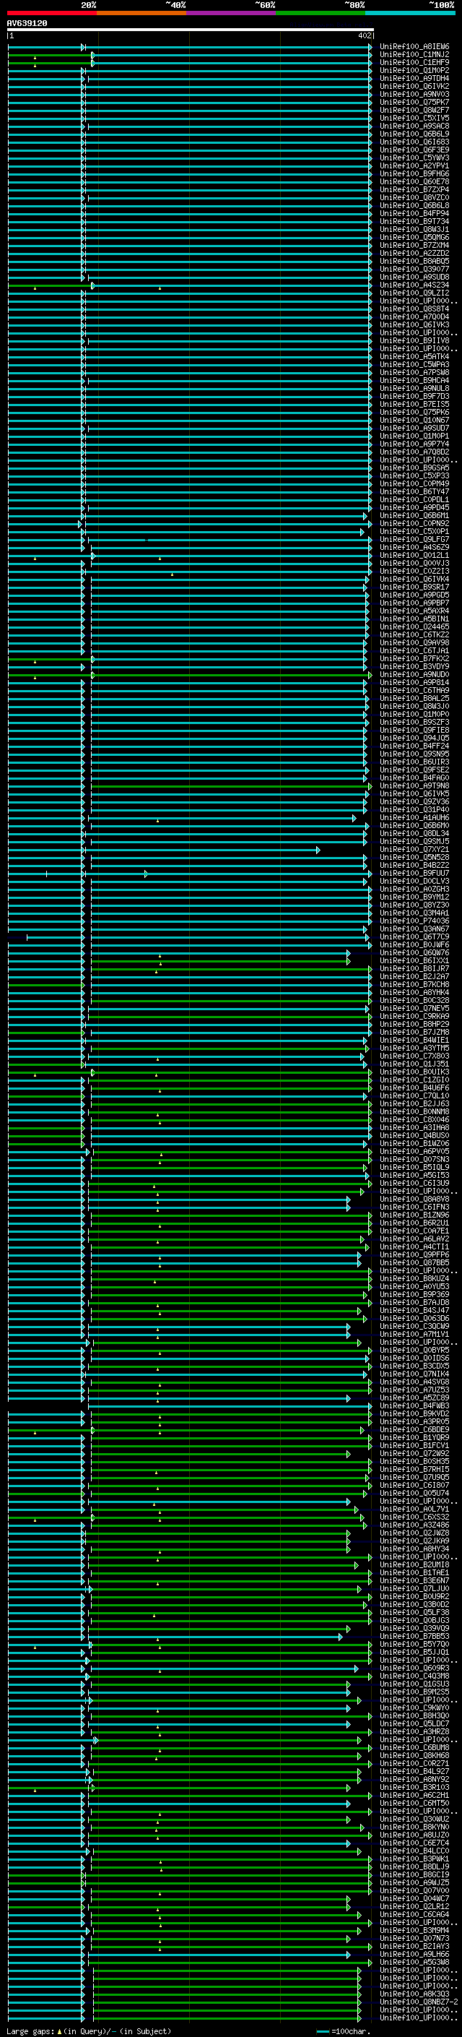
Task: Open hit UniRef100_B9SR17
Action: [414, 587]
